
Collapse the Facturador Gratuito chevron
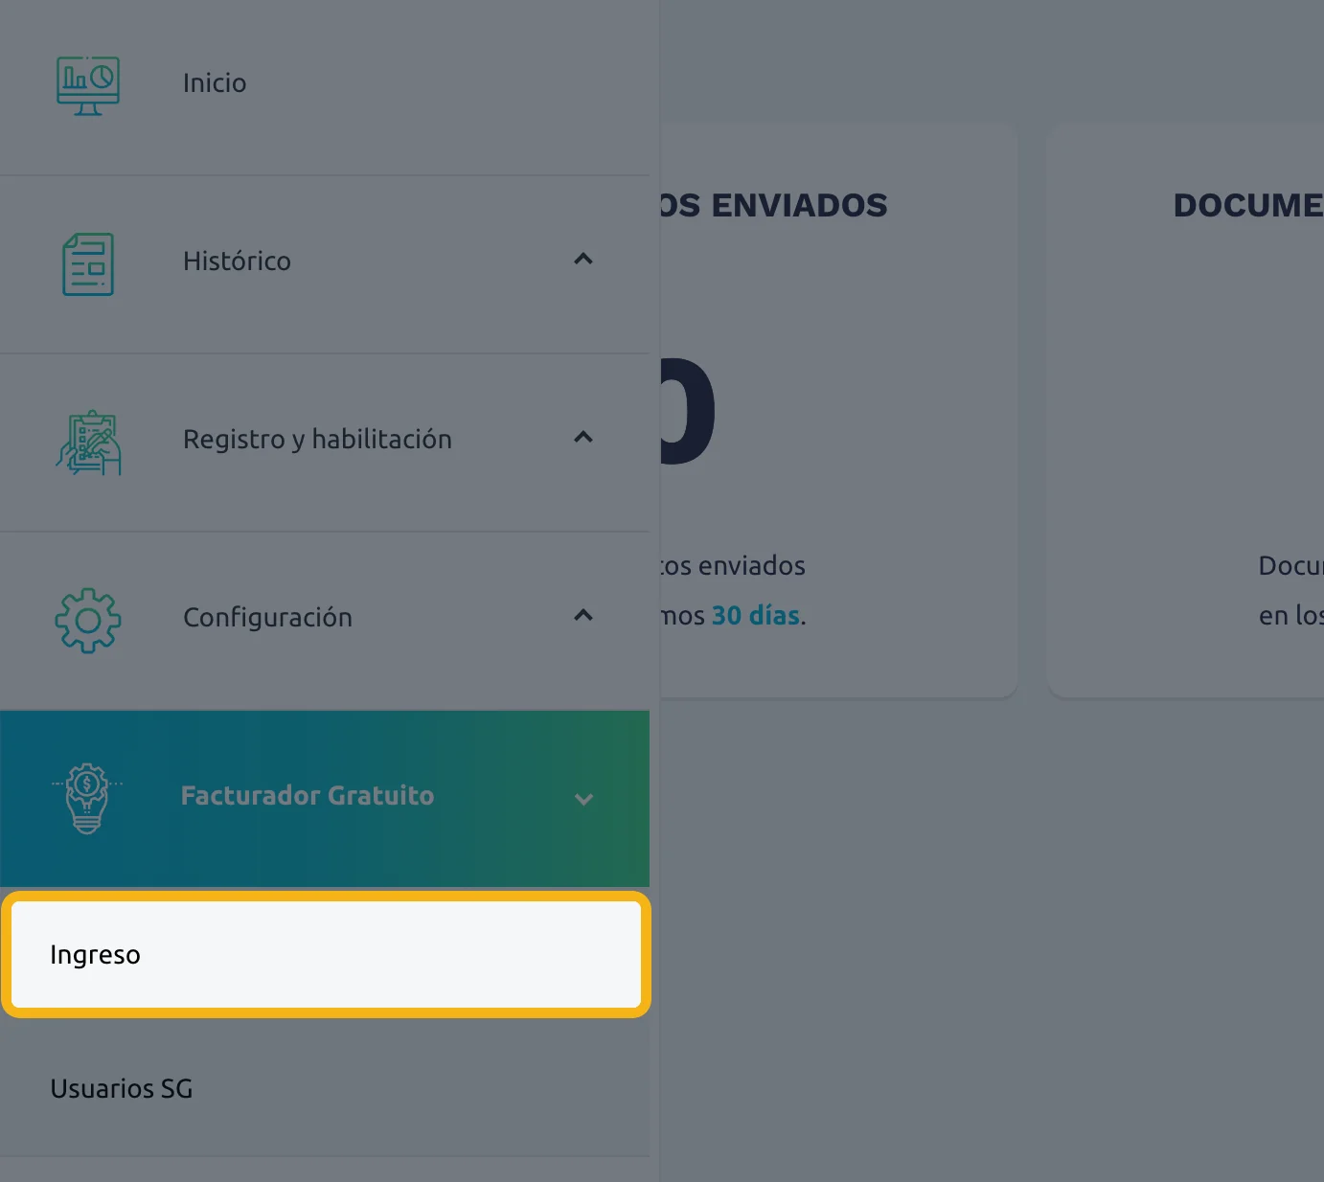coord(583,799)
